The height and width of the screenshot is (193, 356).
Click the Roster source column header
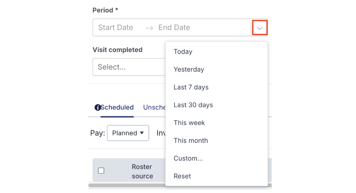[142, 171]
